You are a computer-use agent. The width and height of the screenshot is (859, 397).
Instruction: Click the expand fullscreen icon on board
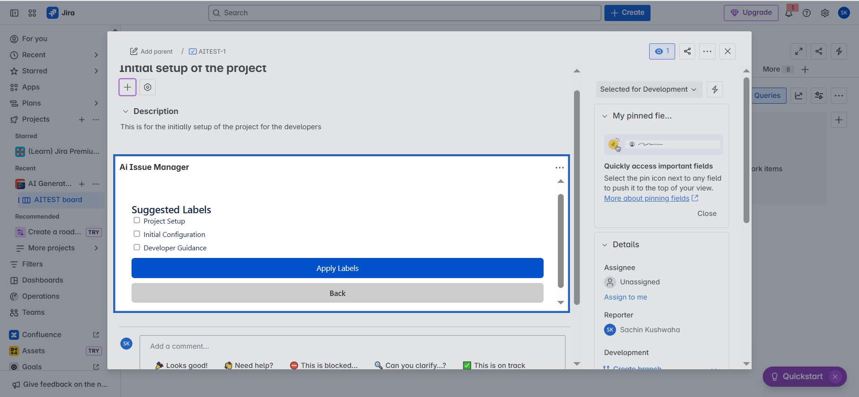tap(799, 51)
